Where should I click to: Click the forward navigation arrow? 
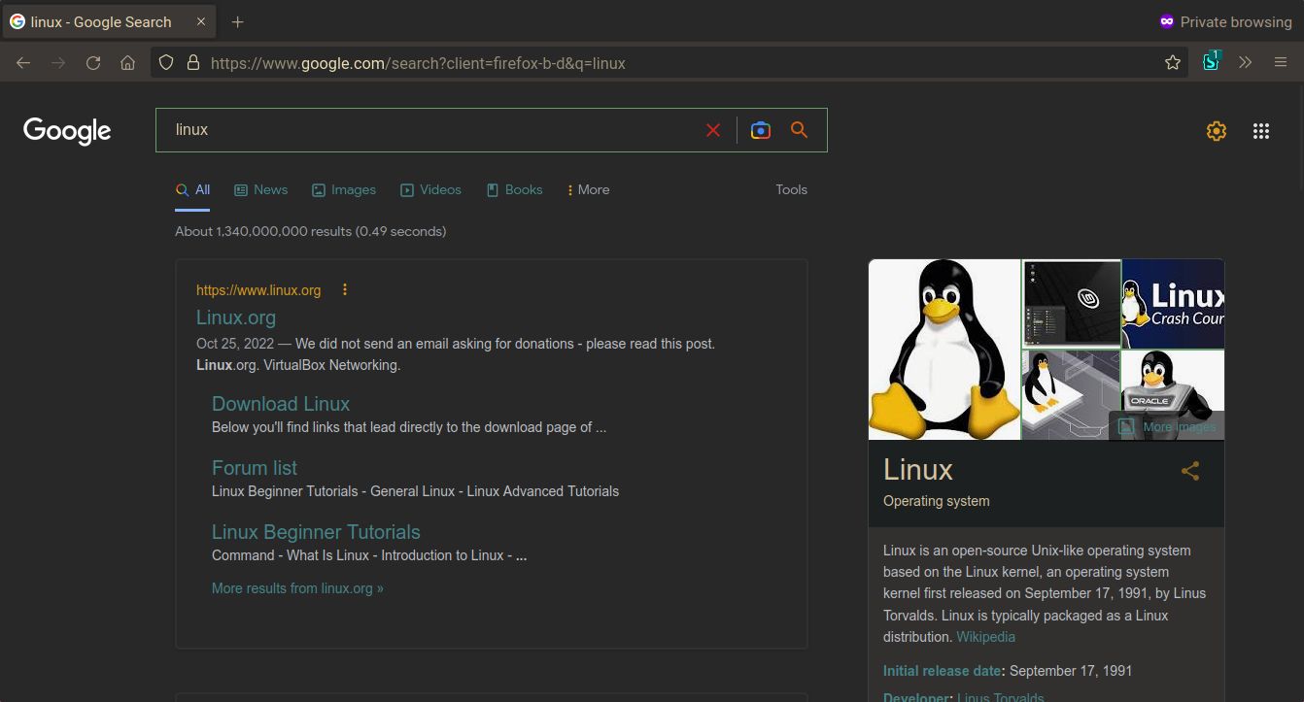pyautogui.click(x=58, y=63)
